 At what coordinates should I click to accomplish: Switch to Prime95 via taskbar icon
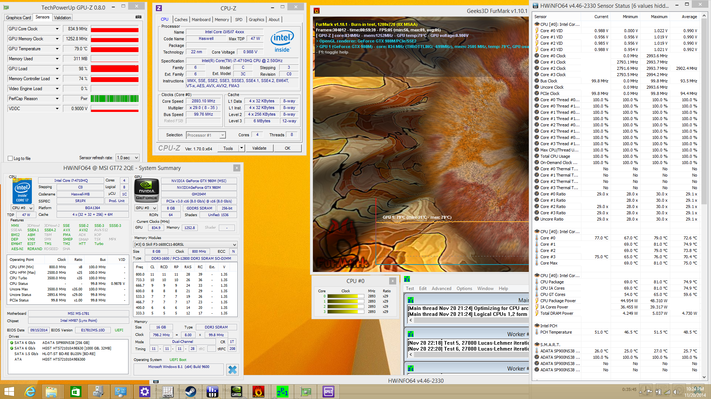[x=283, y=392]
